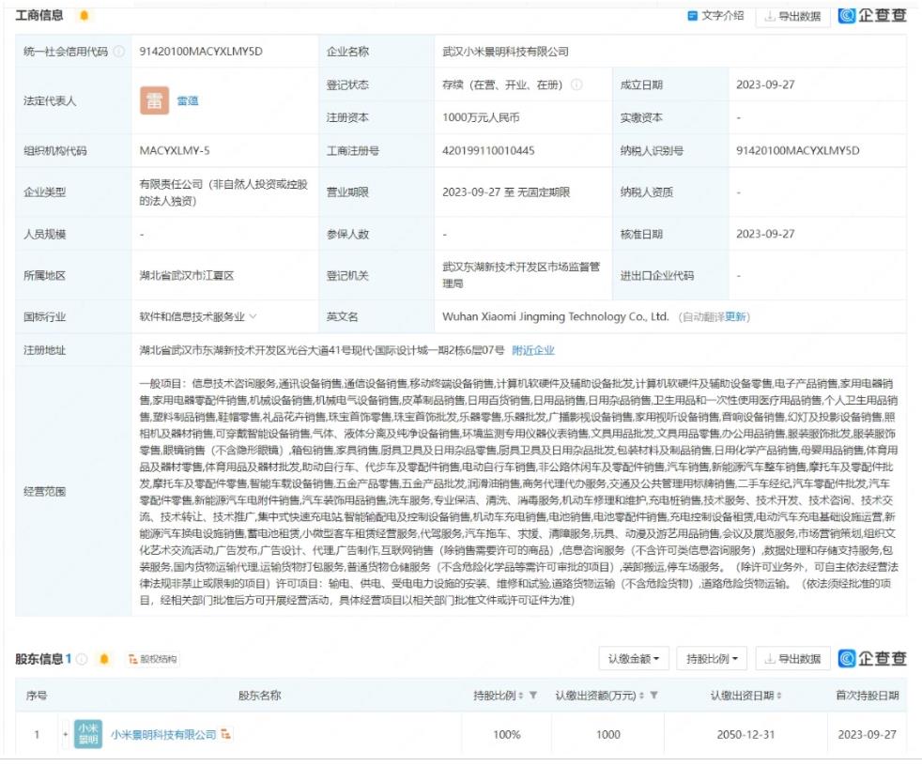
Task: Click the 经营范围 business scope paragraph
Action: pos(518,492)
